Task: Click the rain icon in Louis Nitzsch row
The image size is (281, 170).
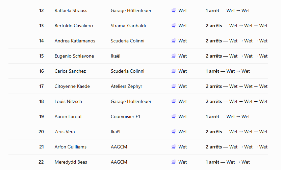Action: click(x=174, y=101)
